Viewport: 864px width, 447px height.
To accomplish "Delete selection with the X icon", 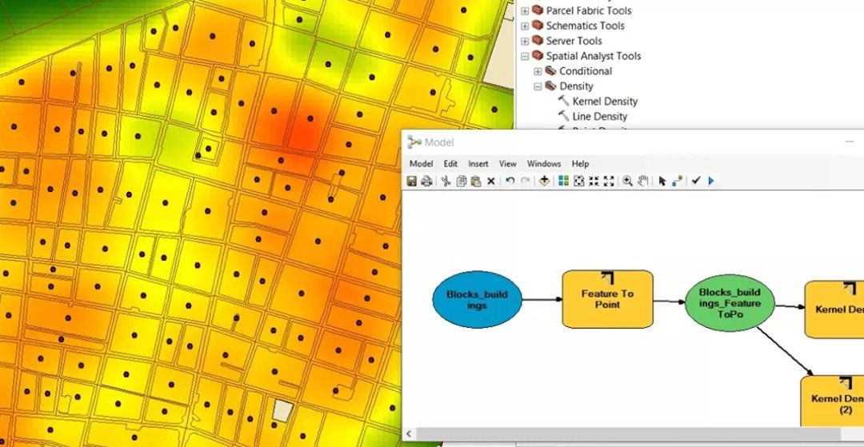I will click(491, 181).
